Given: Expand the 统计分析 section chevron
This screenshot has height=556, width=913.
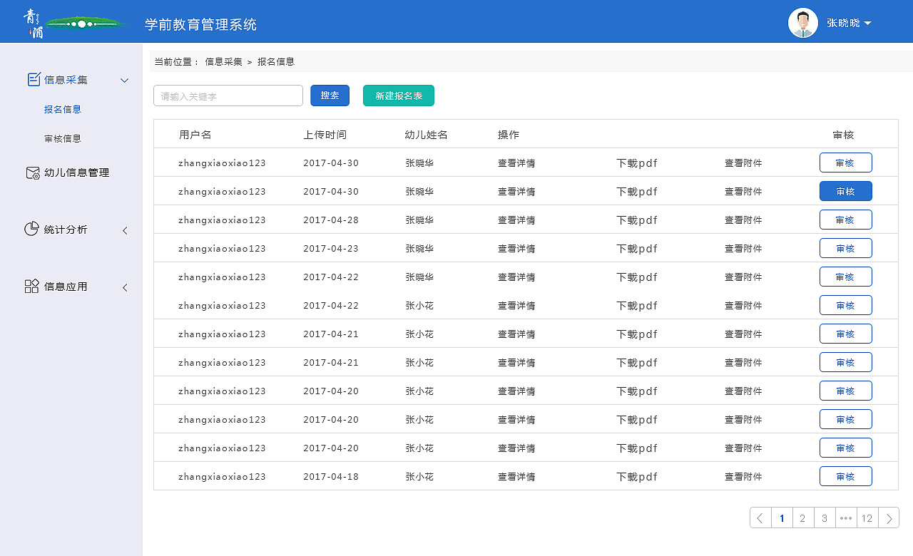Looking at the screenshot, I should 126,230.
